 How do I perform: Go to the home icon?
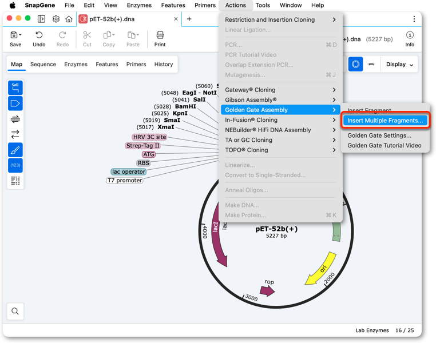tap(69, 19)
